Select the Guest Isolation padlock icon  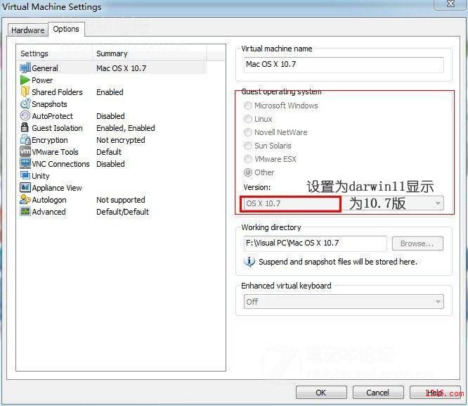25,127
